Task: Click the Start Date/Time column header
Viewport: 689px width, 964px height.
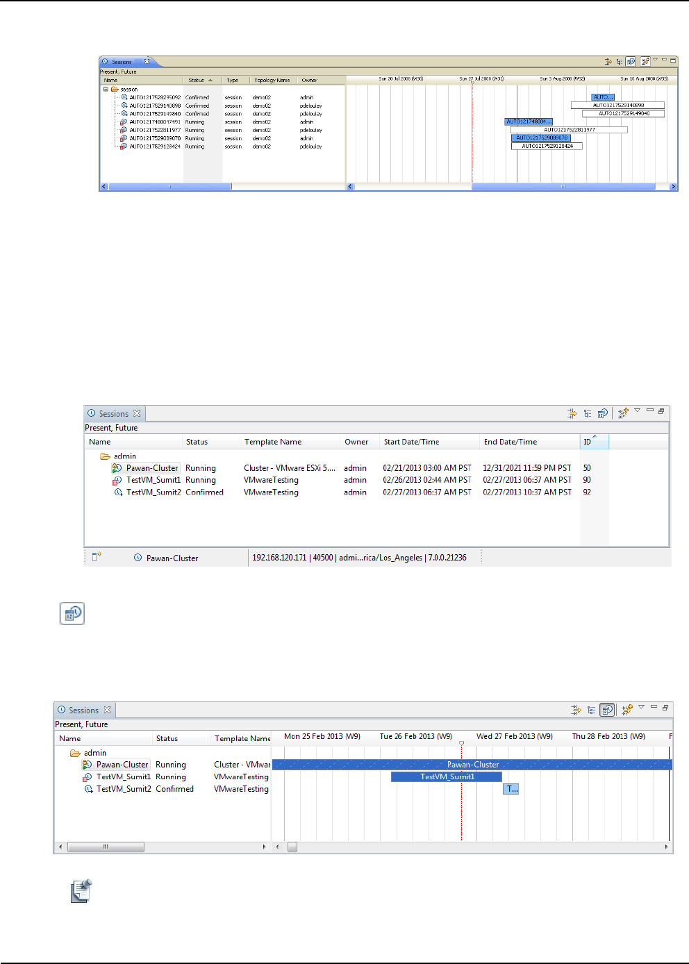Action: point(411,442)
